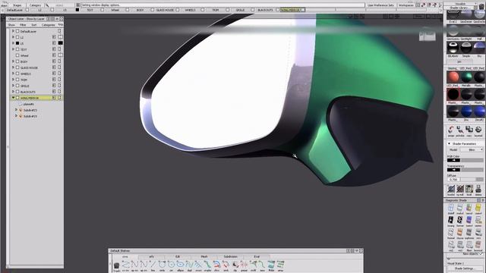The image size is (486, 273).
Task: Click the BODY layer button in layer bar
Action: pos(140,10)
